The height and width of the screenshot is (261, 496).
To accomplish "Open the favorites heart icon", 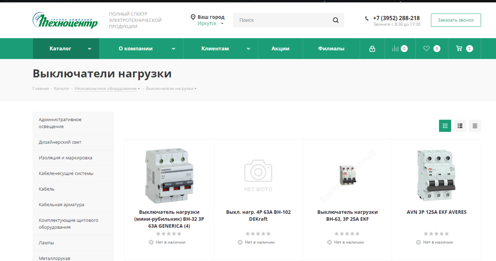I will [x=426, y=49].
